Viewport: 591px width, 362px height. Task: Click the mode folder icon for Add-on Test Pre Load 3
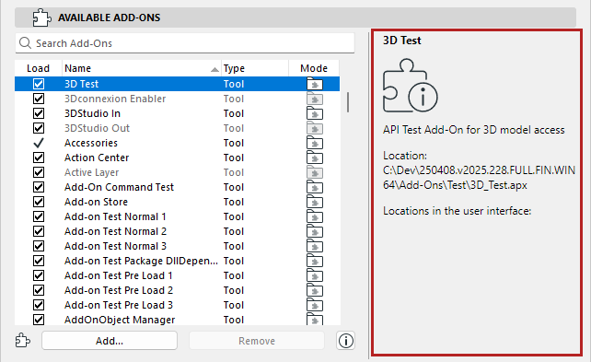click(x=315, y=305)
